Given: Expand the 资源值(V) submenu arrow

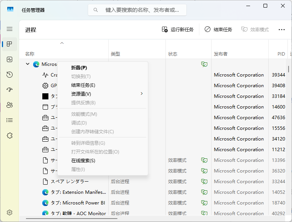Looking at the screenshot, I should click(x=142, y=94).
